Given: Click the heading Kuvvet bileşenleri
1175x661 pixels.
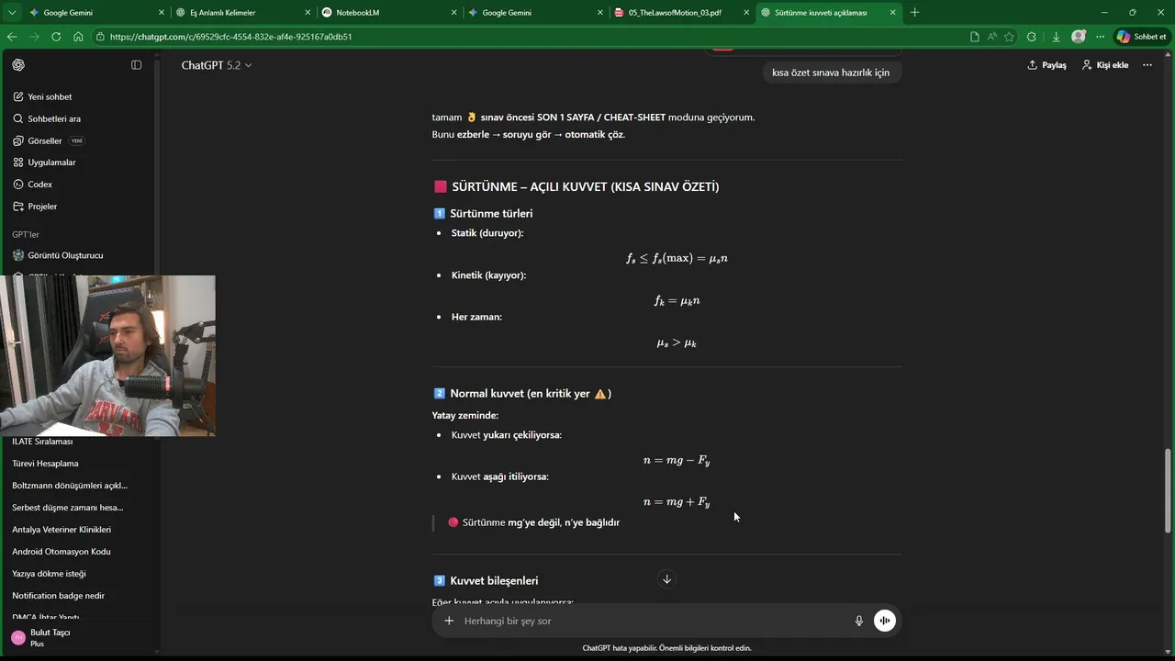Looking at the screenshot, I should [494, 581].
